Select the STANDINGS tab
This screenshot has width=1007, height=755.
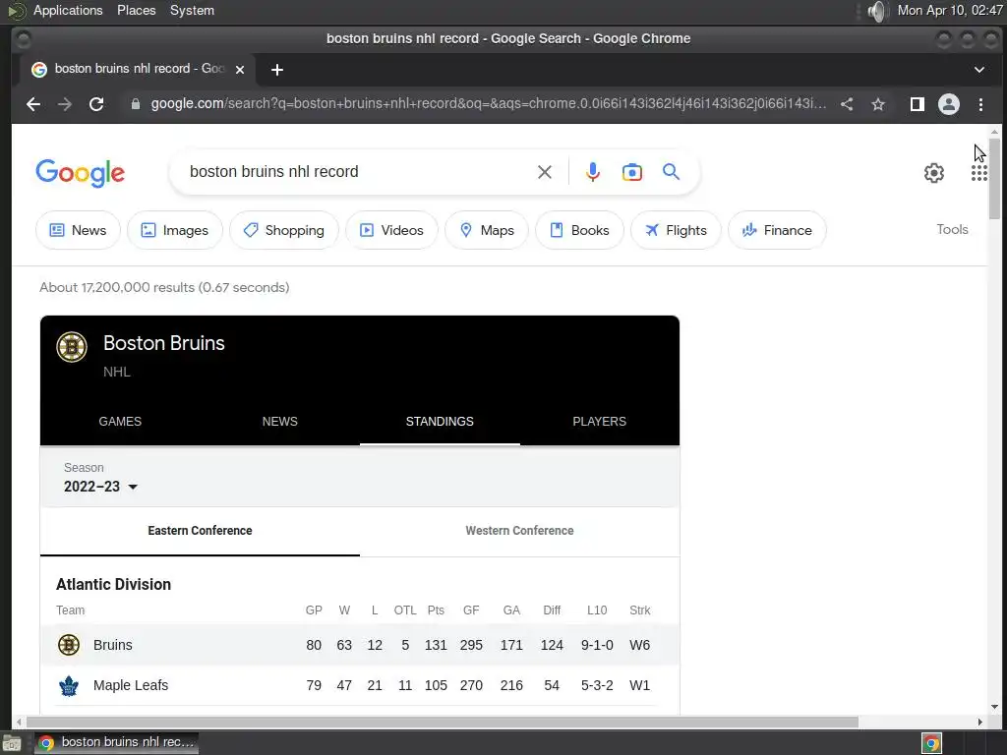click(440, 421)
